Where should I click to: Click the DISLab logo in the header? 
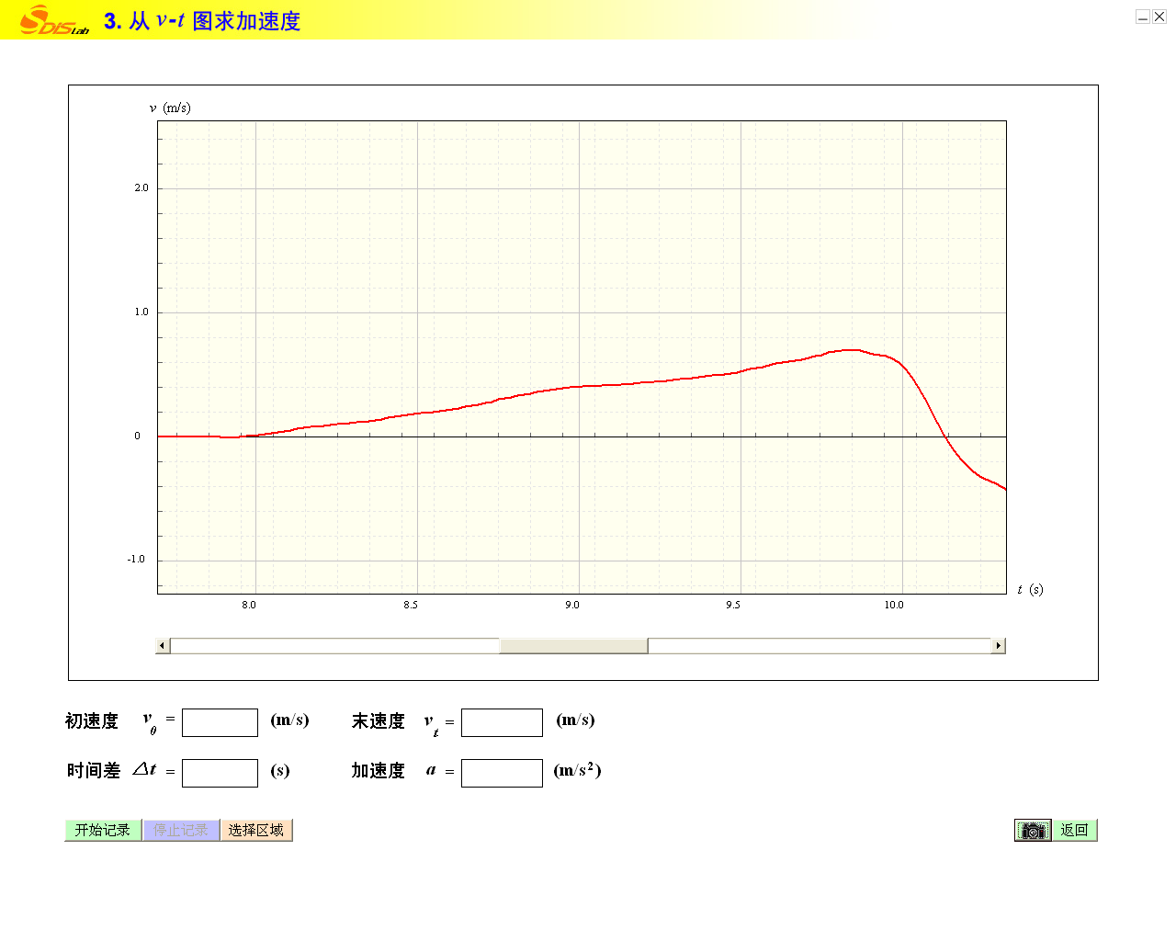(53, 20)
